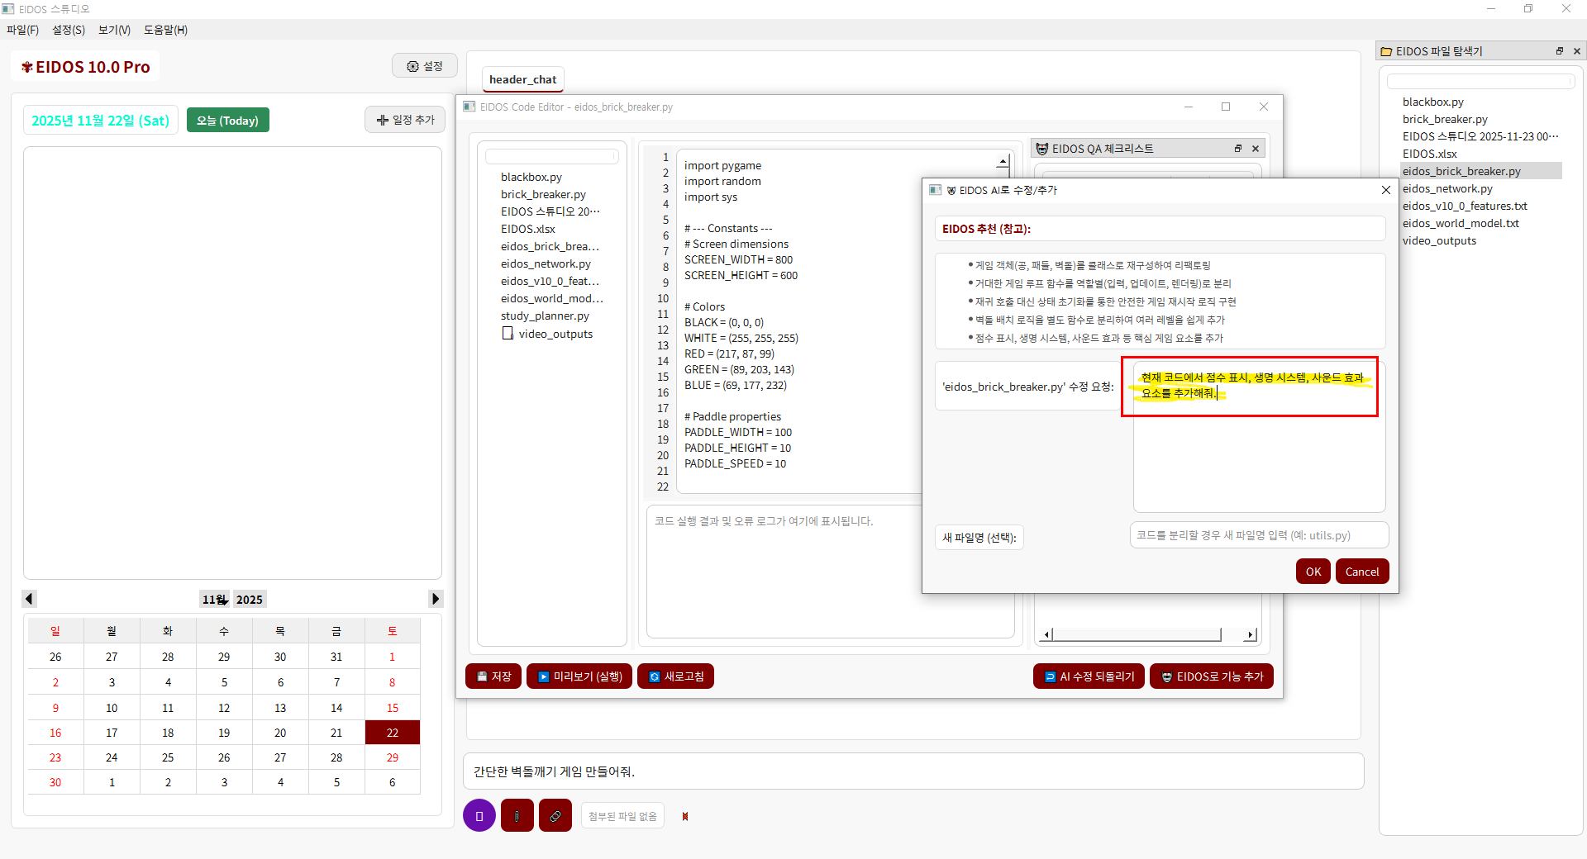Undock the EIDOS 파일 탐색기 panel
This screenshot has height=859, width=1587.
(x=1559, y=50)
